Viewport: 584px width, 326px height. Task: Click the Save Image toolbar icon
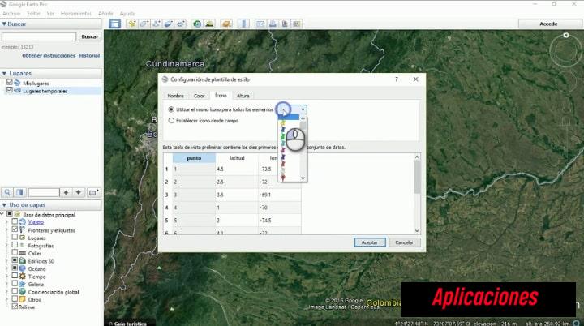tap(285, 24)
